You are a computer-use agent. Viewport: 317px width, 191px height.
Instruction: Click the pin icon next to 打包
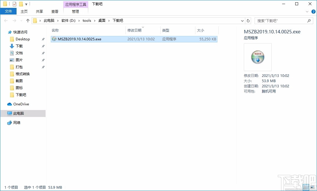point(43,67)
